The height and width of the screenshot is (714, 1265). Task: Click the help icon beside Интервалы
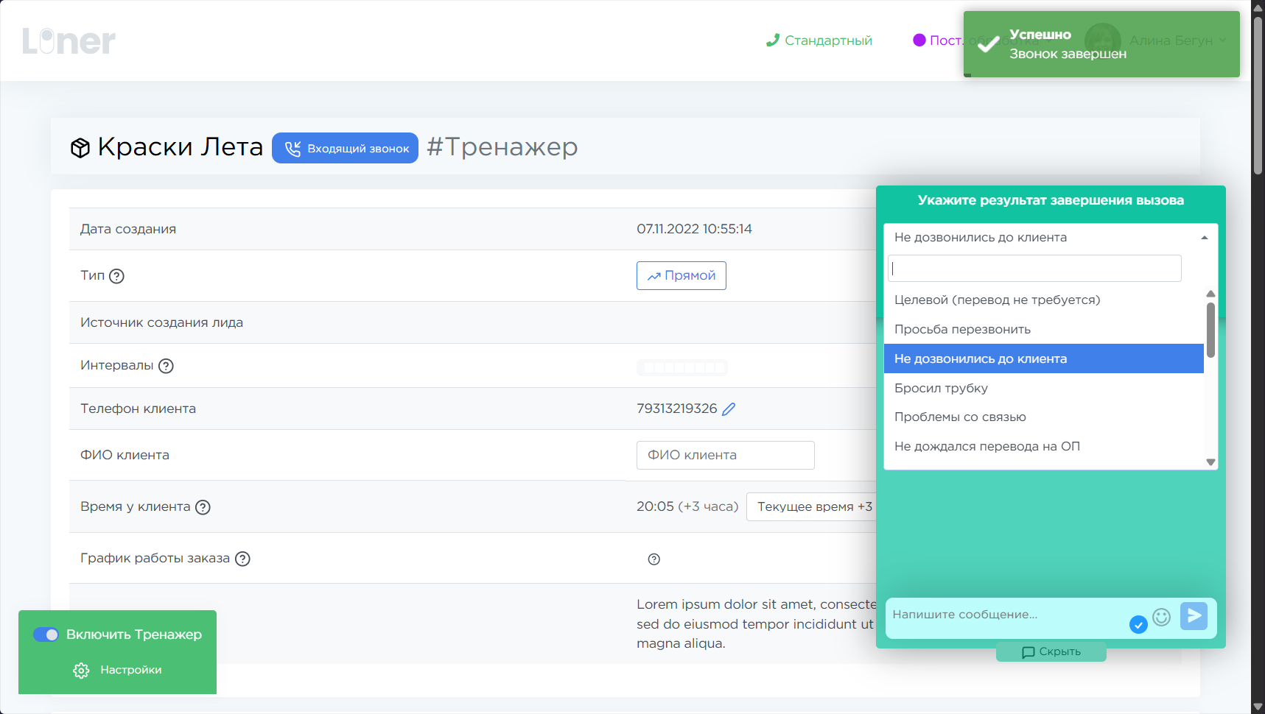(x=166, y=366)
